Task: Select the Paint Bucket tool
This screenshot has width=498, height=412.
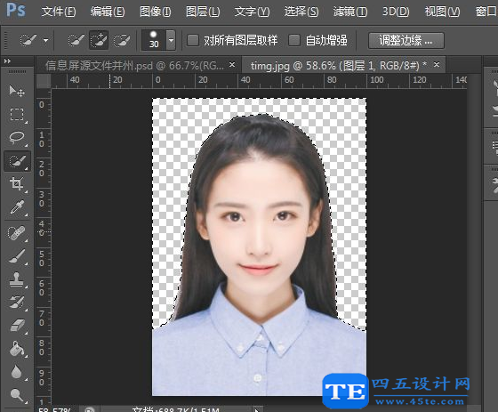Action: pyautogui.click(x=17, y=349)
